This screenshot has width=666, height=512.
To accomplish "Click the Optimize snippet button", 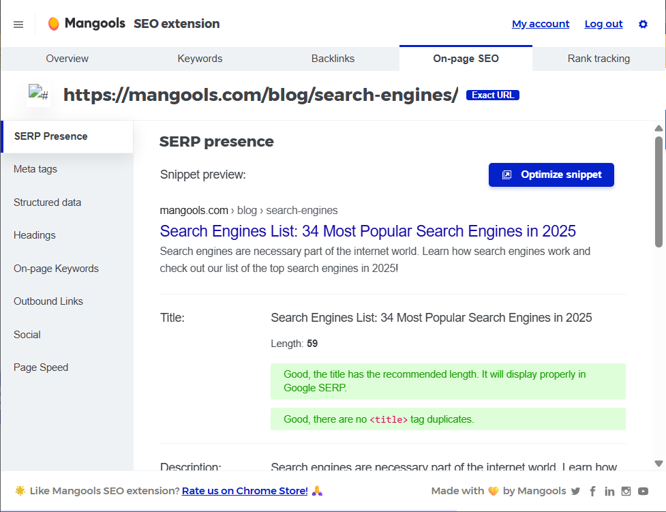I will (x=551, y=175).
